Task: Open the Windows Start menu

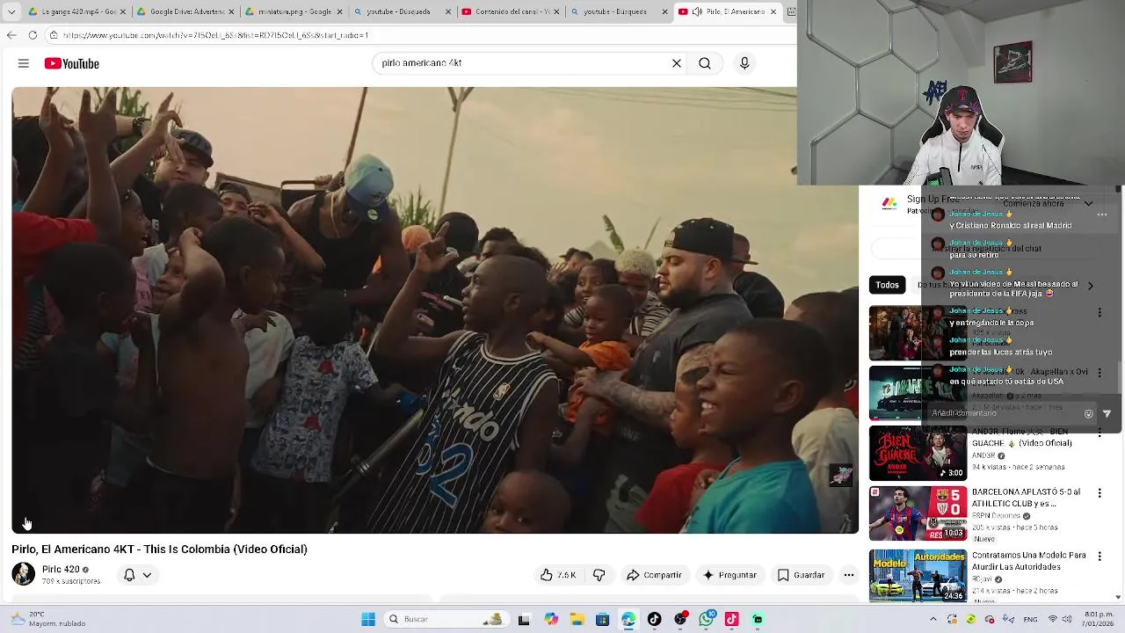Action: tap(368, 619)
